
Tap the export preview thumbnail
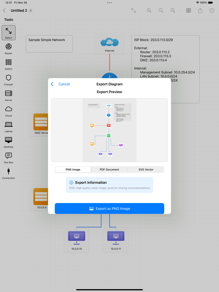(109, 130)
